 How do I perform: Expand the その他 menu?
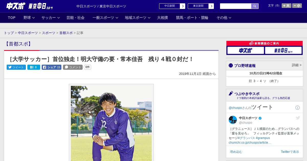[x=224, y=18]
